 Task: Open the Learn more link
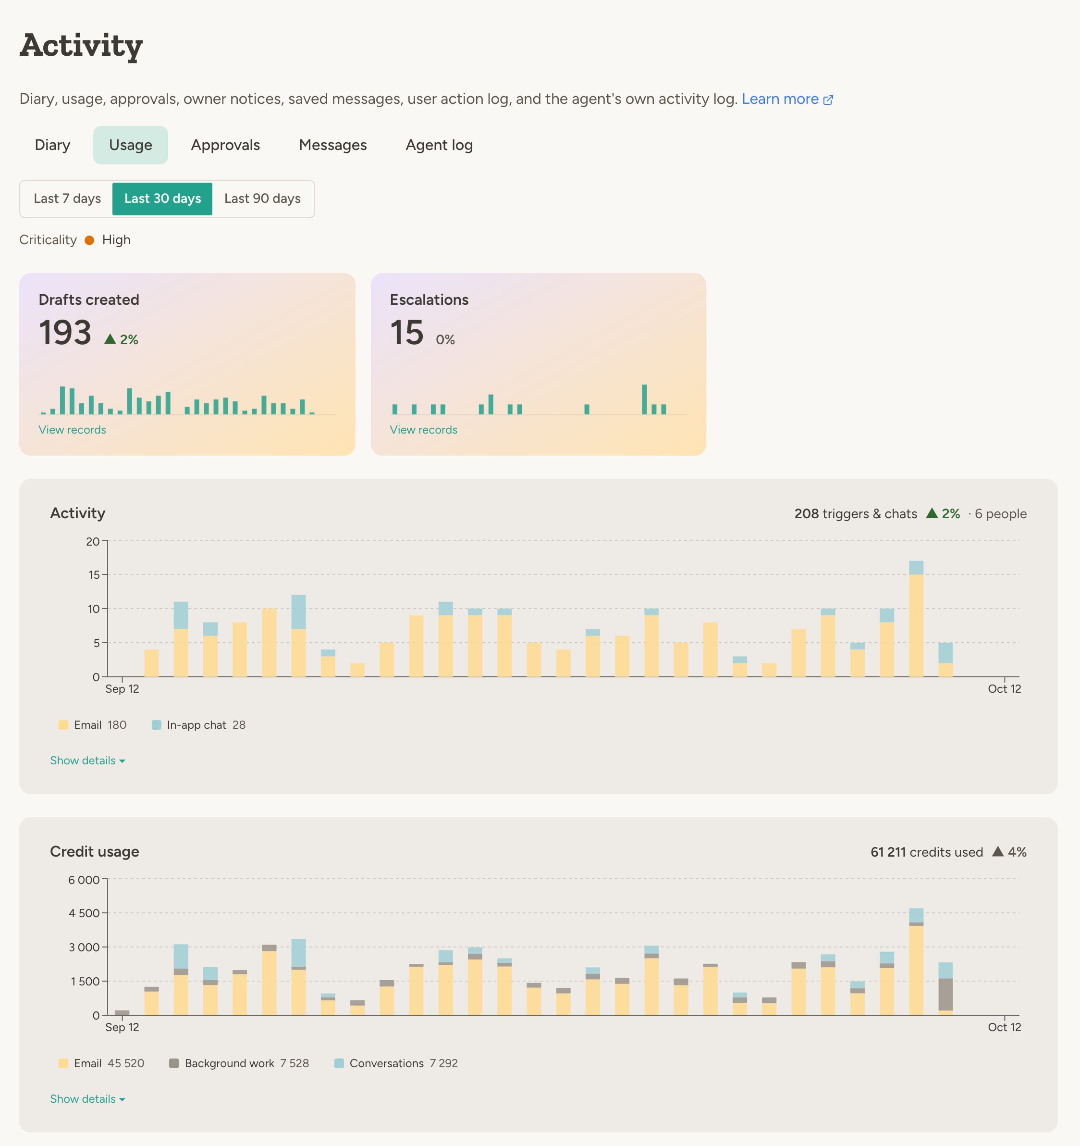(787, 99)
